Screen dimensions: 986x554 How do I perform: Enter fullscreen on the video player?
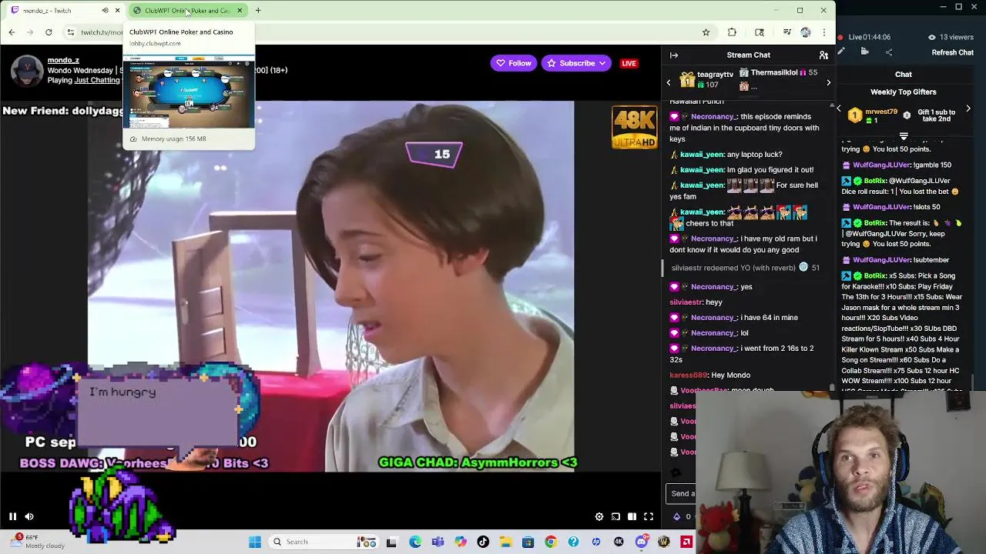point(649,516)
